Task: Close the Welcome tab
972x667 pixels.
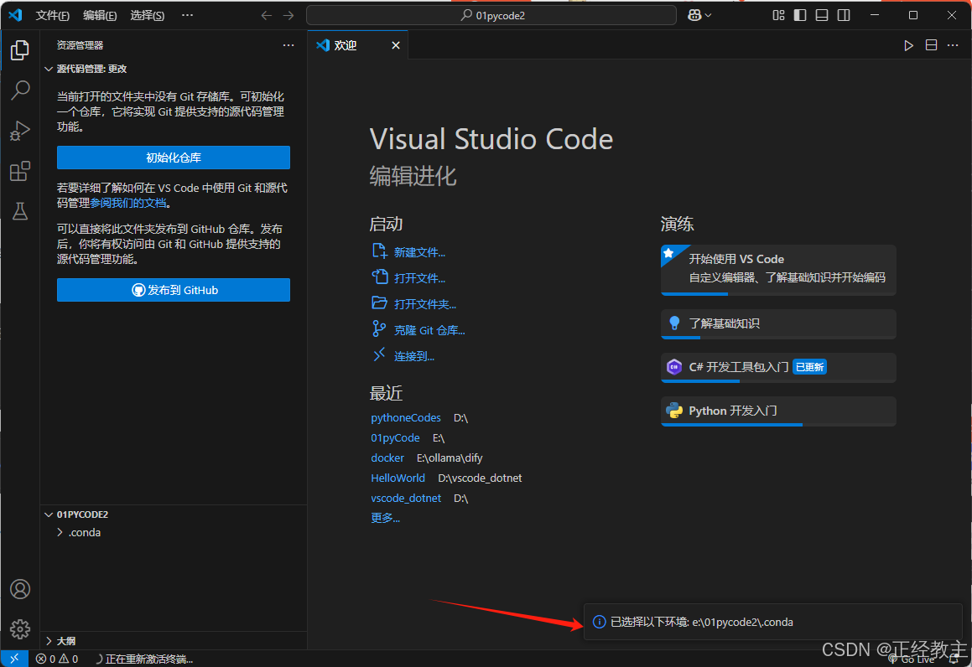Action: [x=396, y=45]
